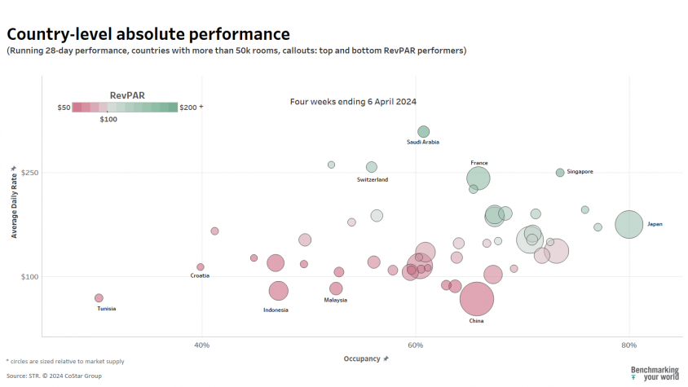Click the Occupancy axis title
Viewport: 688px width, 387px height.
pyautogui.click(x=362, y=358)
